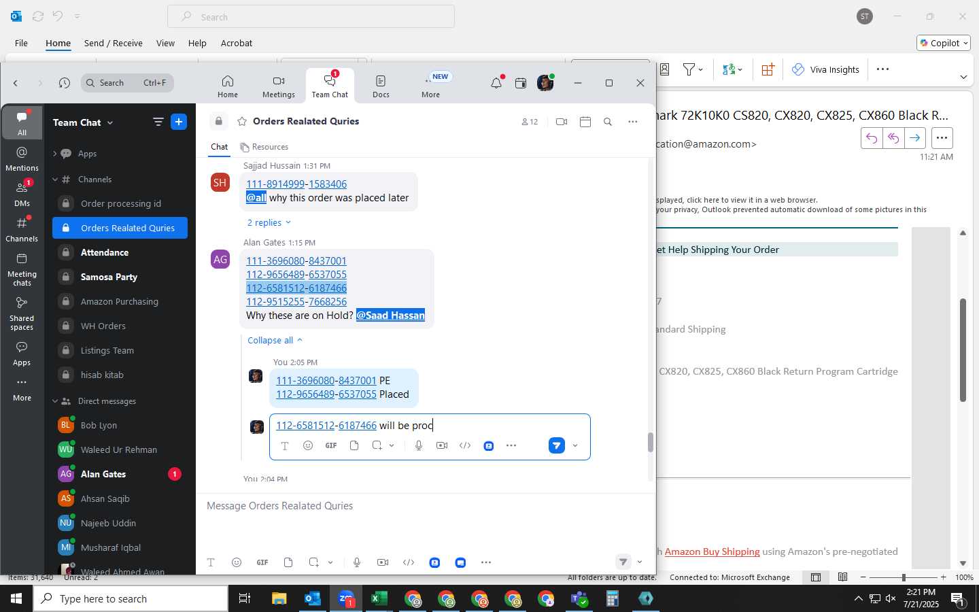
Task: Click the chat list filter icon
Action: (158, 122)
